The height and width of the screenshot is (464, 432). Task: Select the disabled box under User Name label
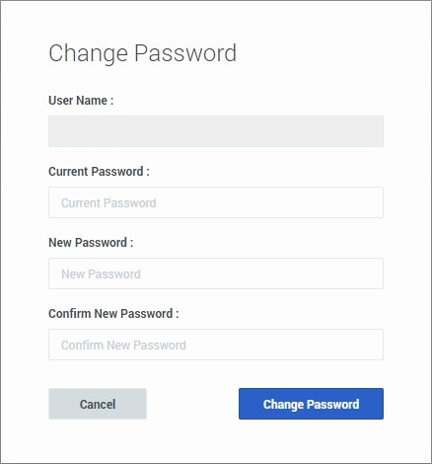click(x=216, y=131)
